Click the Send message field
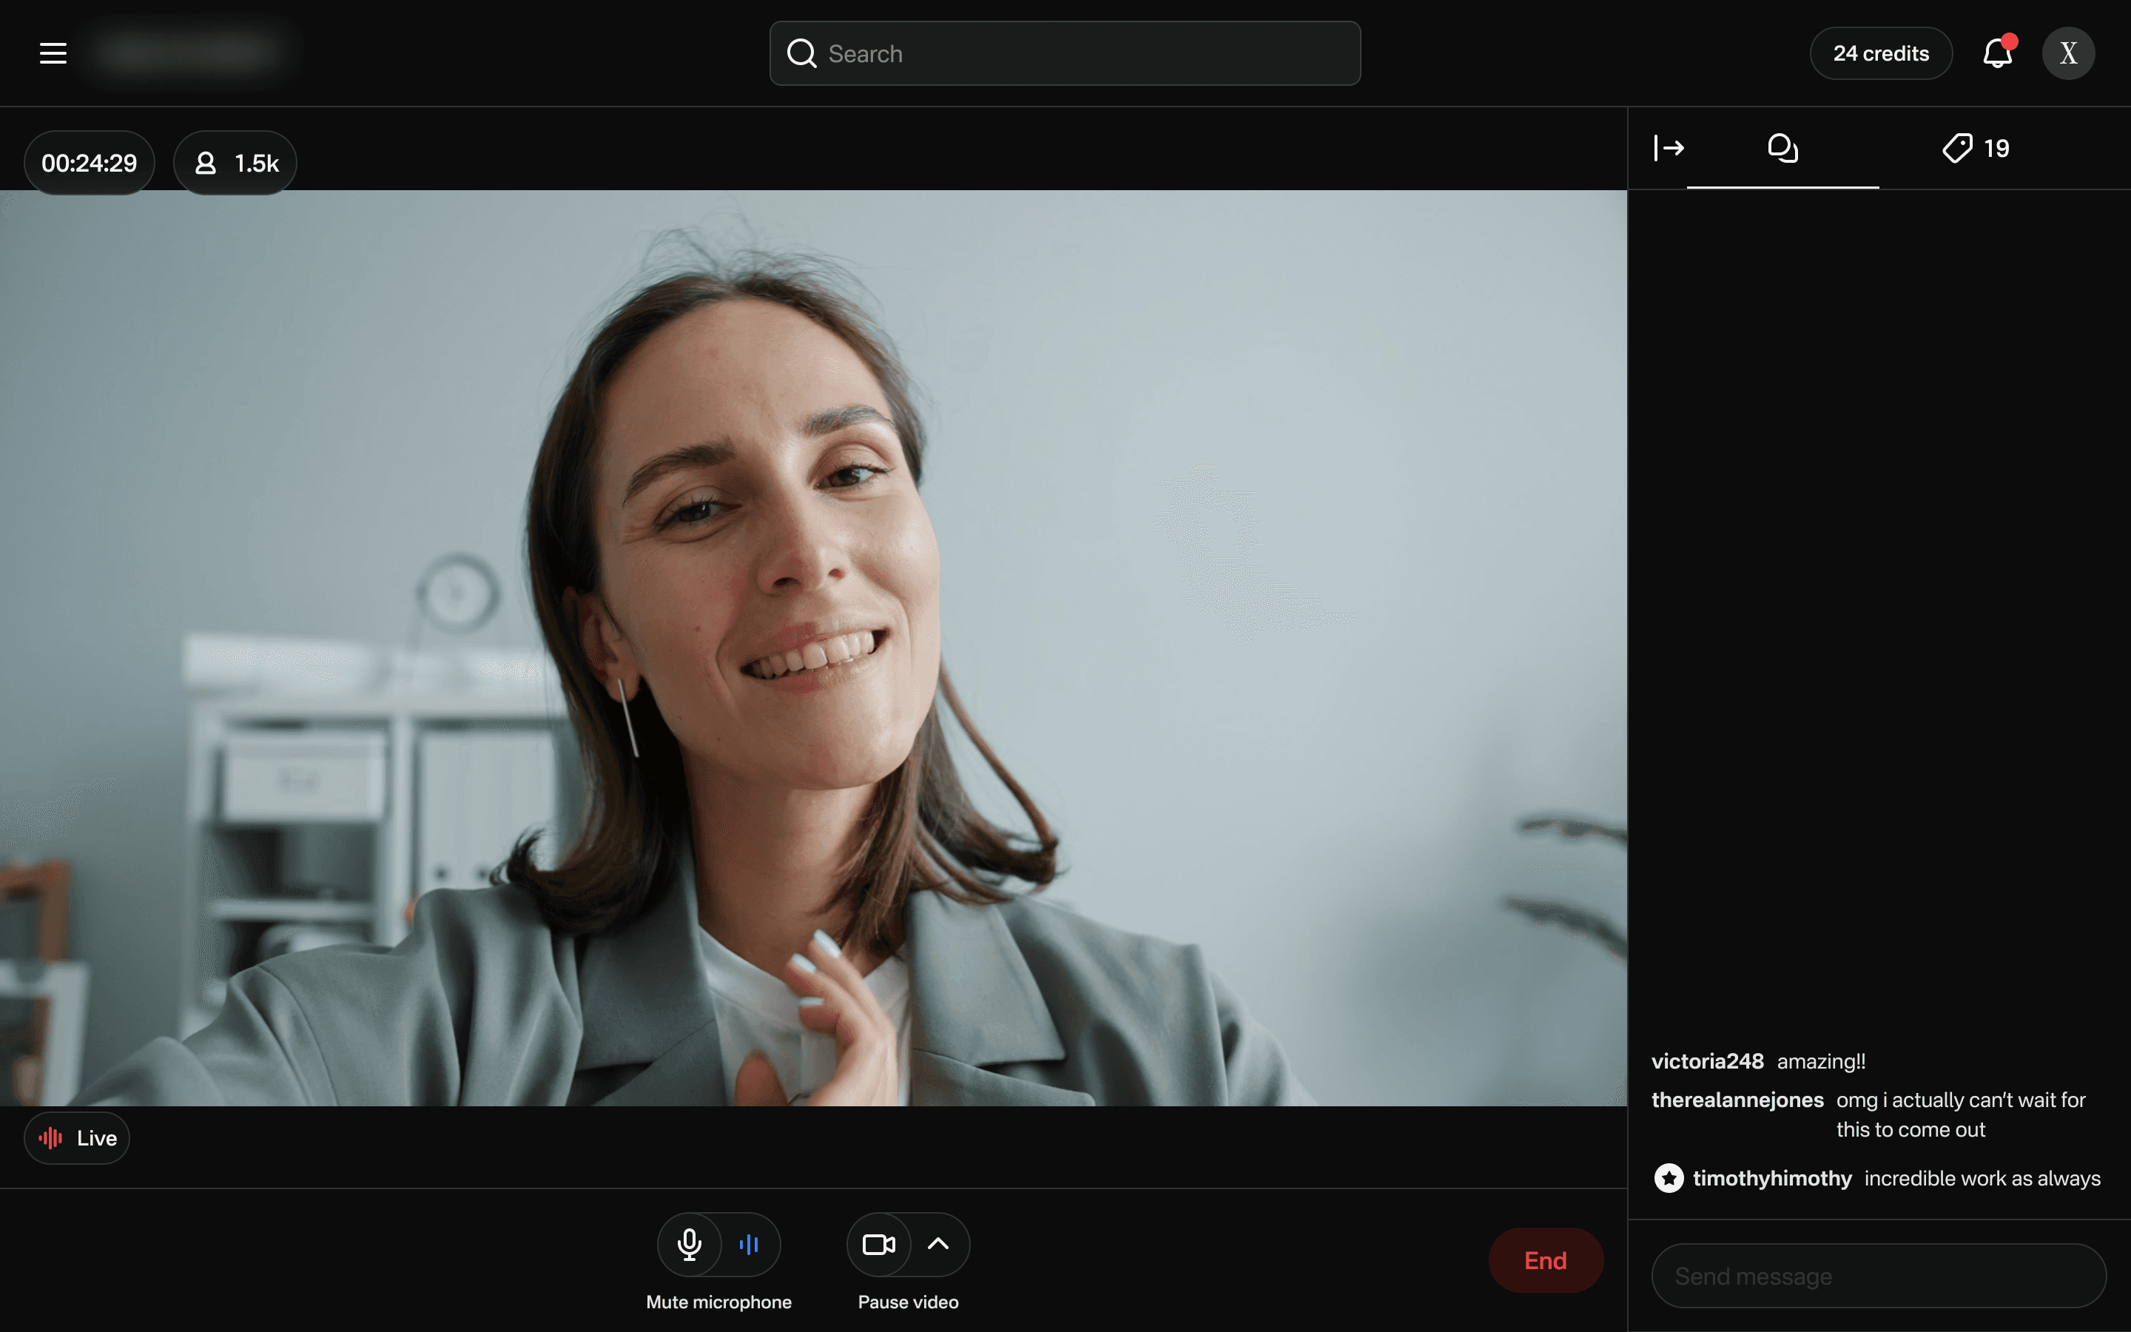 [x=1878, y=1276]
